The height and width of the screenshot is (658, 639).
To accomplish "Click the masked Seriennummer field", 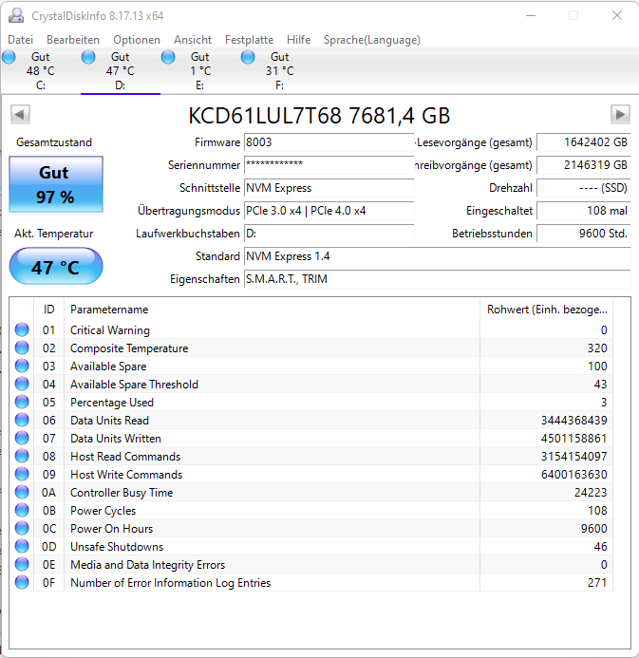I will coord(329,165).
